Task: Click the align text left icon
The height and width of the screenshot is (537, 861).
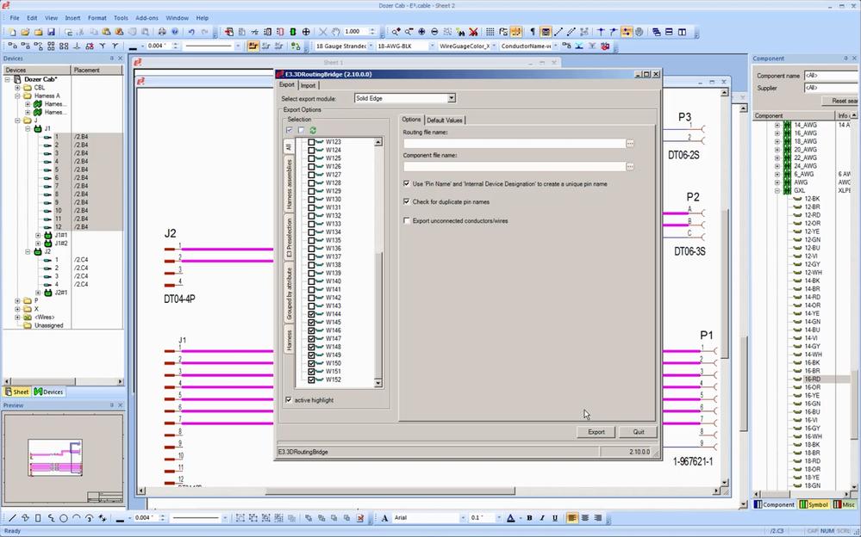Action: pos(572,518)
